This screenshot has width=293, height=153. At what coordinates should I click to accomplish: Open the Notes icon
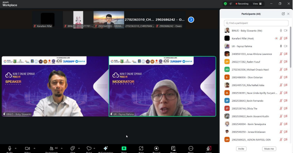coord(174,149)
